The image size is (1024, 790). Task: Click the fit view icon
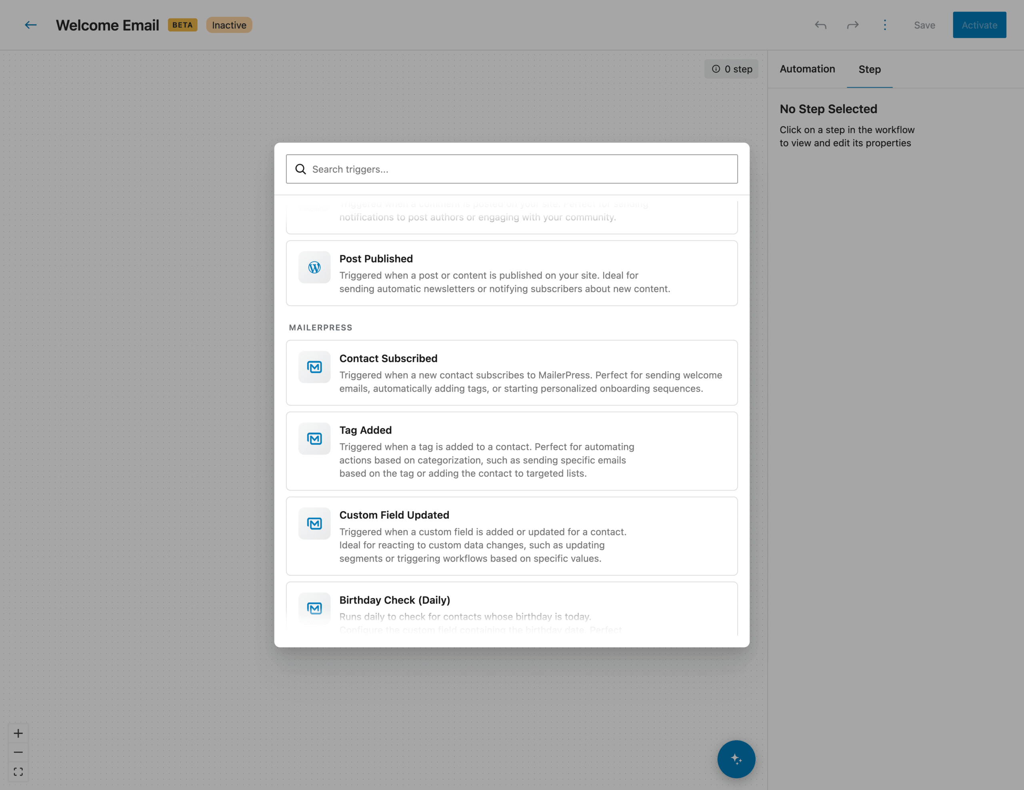pos(18,772)
